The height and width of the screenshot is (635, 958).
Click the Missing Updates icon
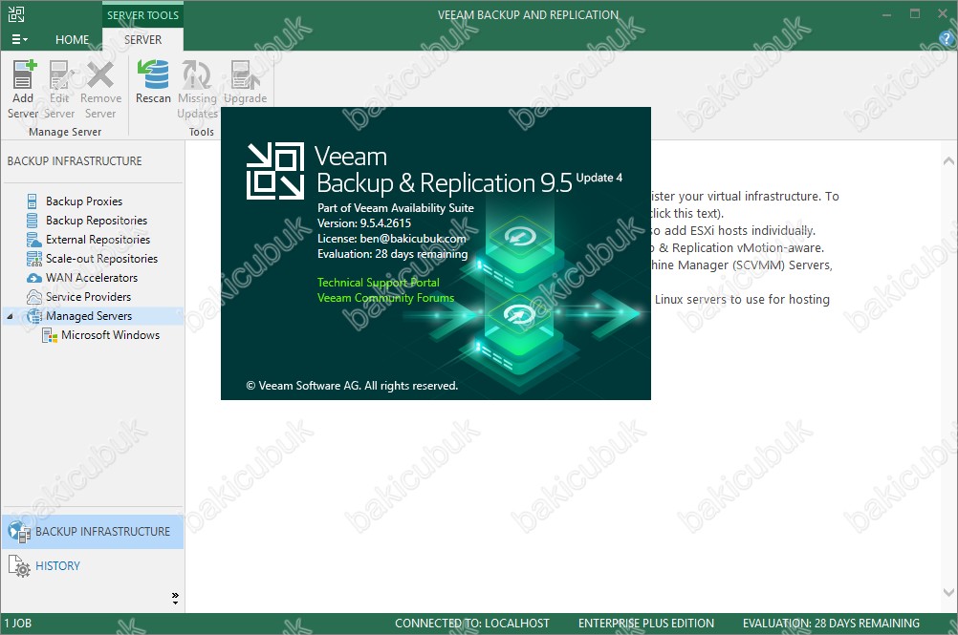(x=197, y=76)
